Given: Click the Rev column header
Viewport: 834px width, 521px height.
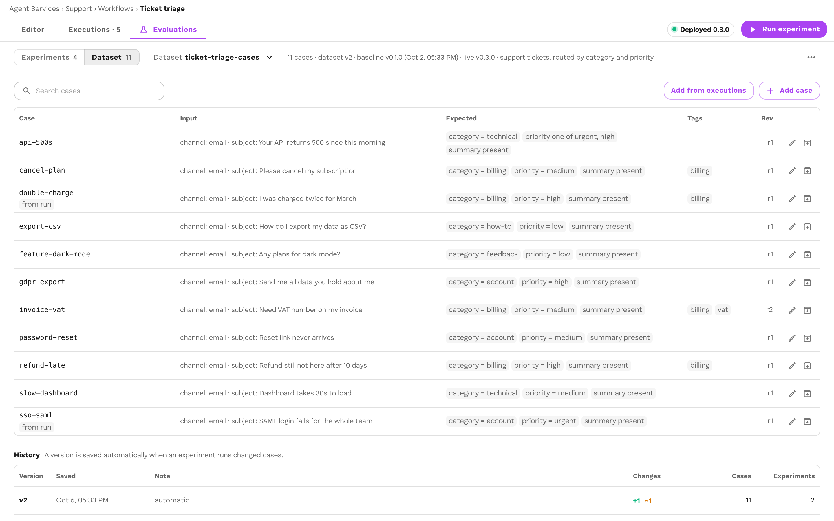Looking at the screenshot, I should point(767,118).
